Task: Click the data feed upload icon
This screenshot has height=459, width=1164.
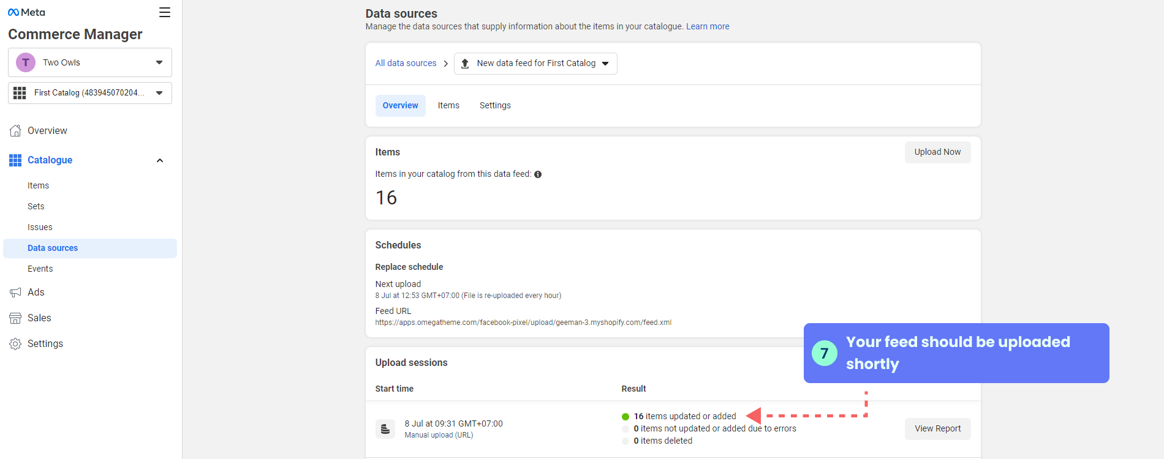Action: (x=465, y=64)
